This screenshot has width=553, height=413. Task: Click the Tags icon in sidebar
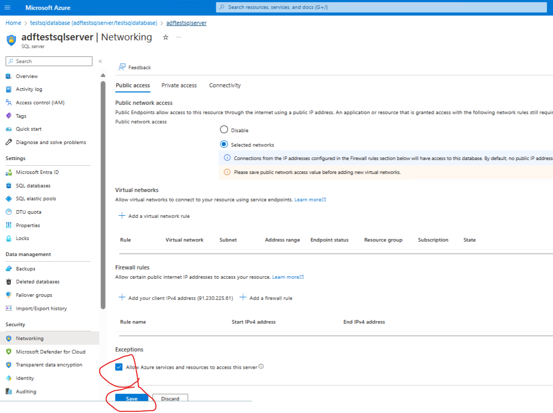(x=9, y=116)
